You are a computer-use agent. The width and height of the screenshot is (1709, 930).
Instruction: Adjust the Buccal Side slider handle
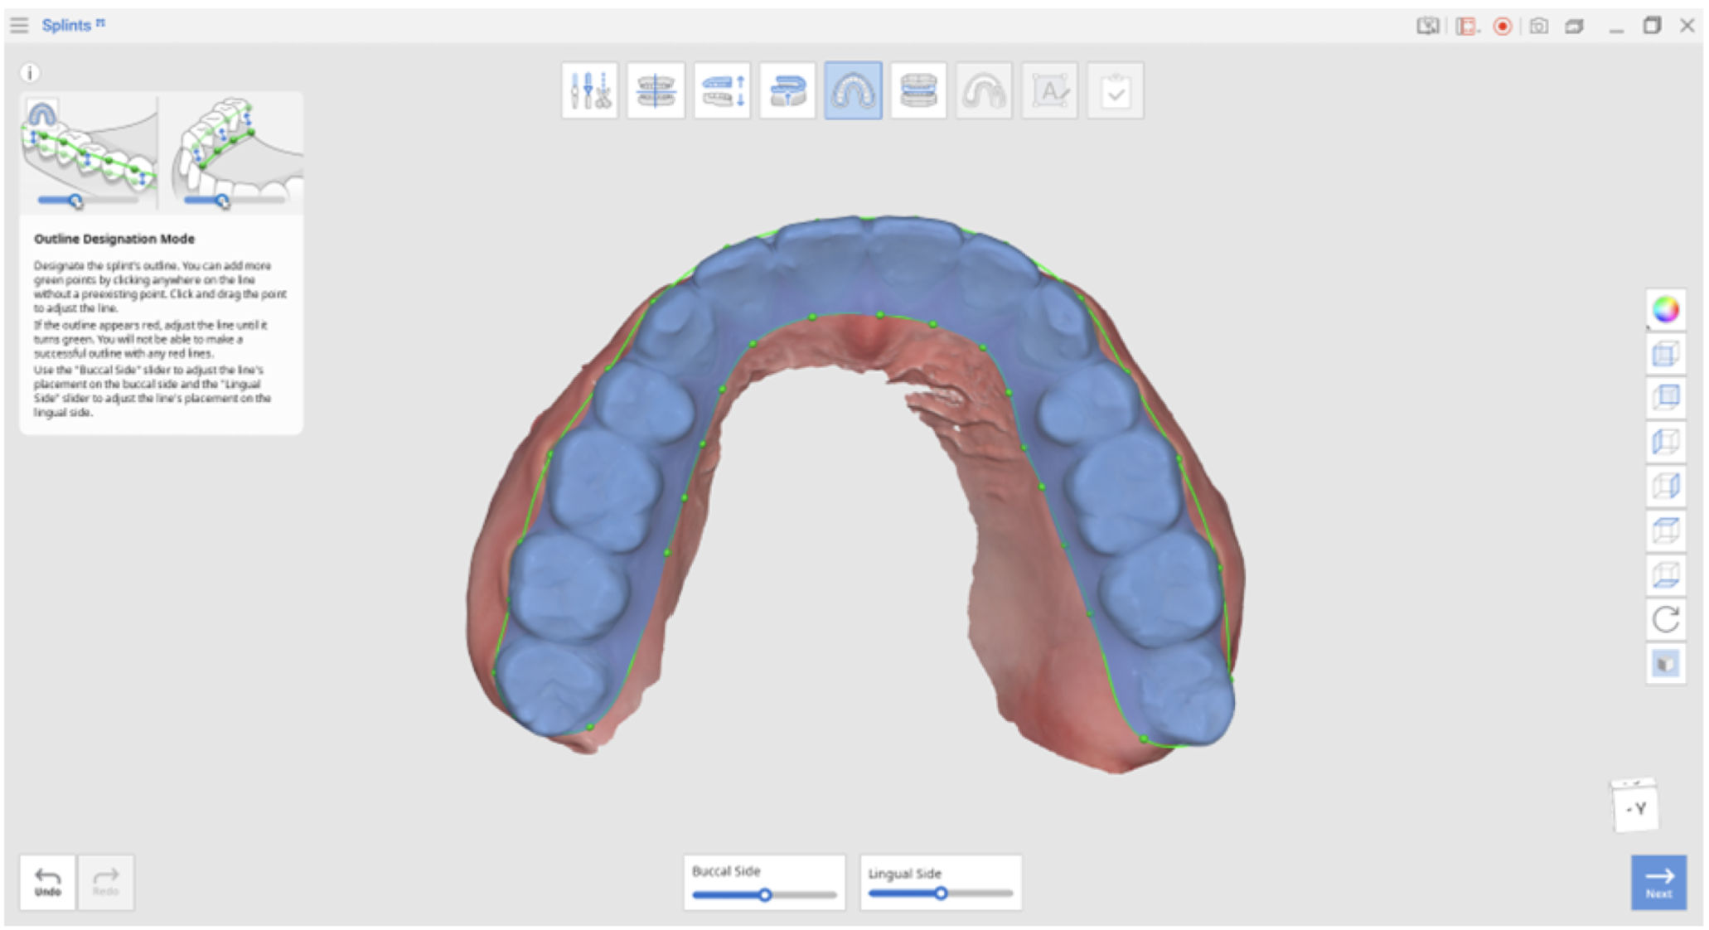click(765, 894)
